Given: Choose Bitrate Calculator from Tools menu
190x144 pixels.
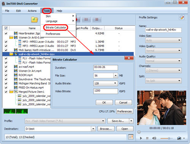Looking at the screenshot, I should 56,28.
